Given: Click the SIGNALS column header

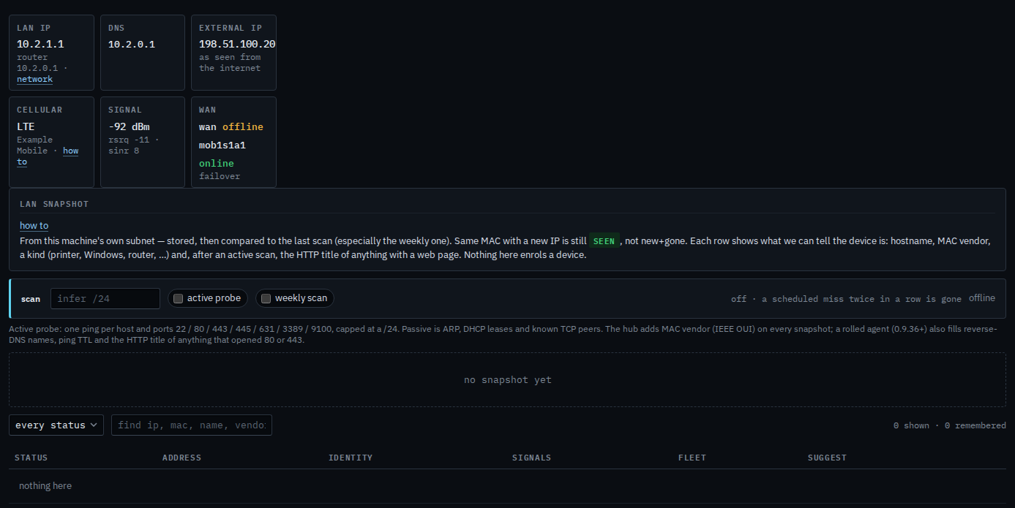Looking at the screenshot, I should pos(531,458).
